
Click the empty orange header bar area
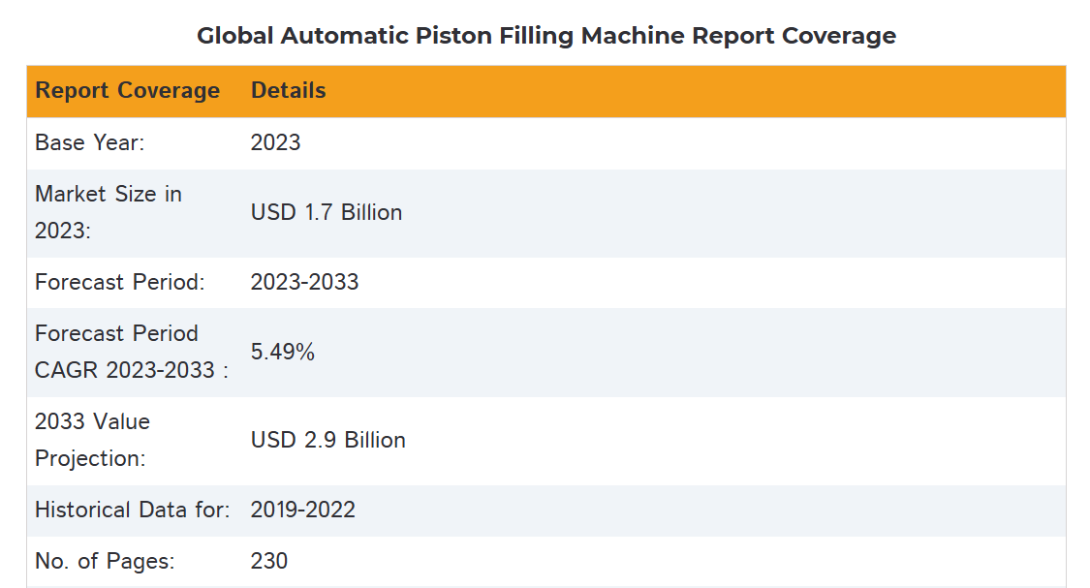click(x=678, y=91)
